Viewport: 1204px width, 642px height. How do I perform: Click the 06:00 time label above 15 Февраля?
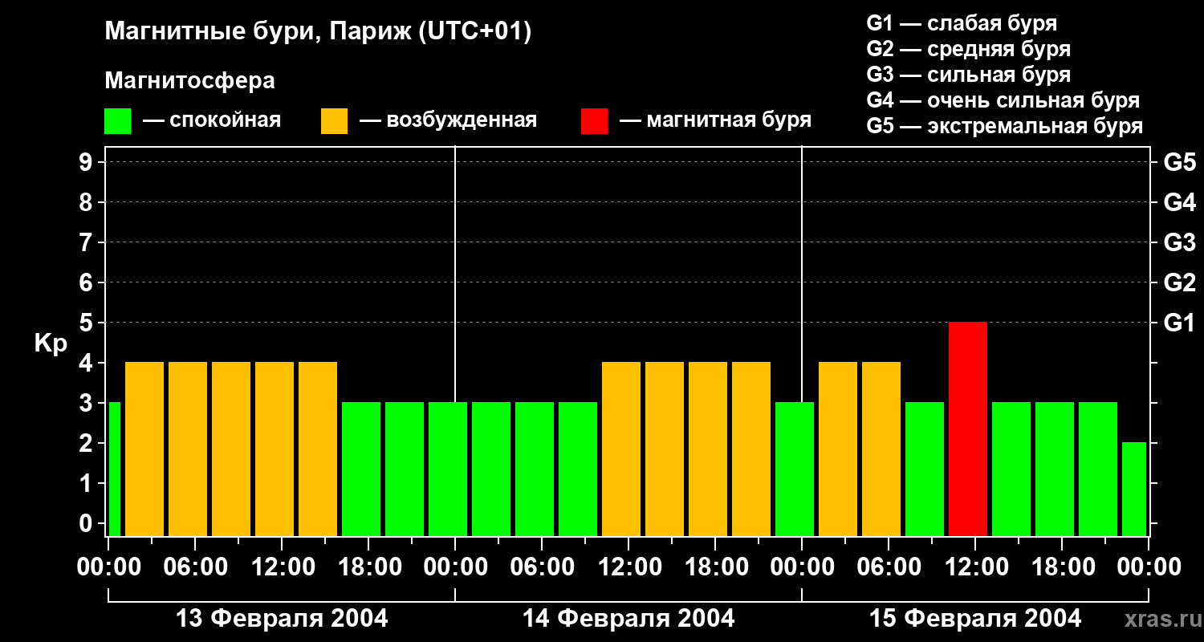tap(889, 567)
